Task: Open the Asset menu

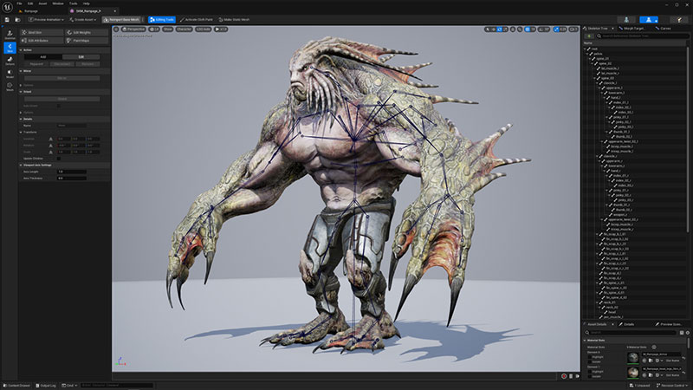Action: click(42, 3)
